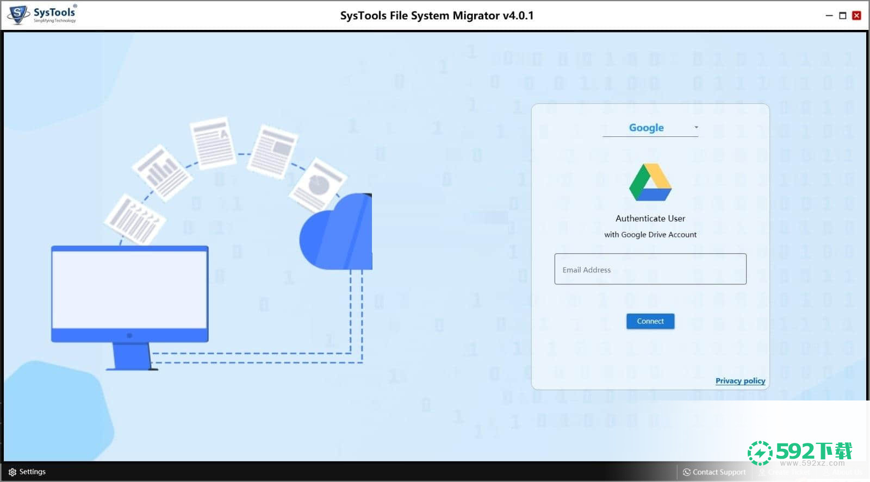870x482 pixels.
Task: Open the Privacy policy link
Action: [x=740, y=381]
